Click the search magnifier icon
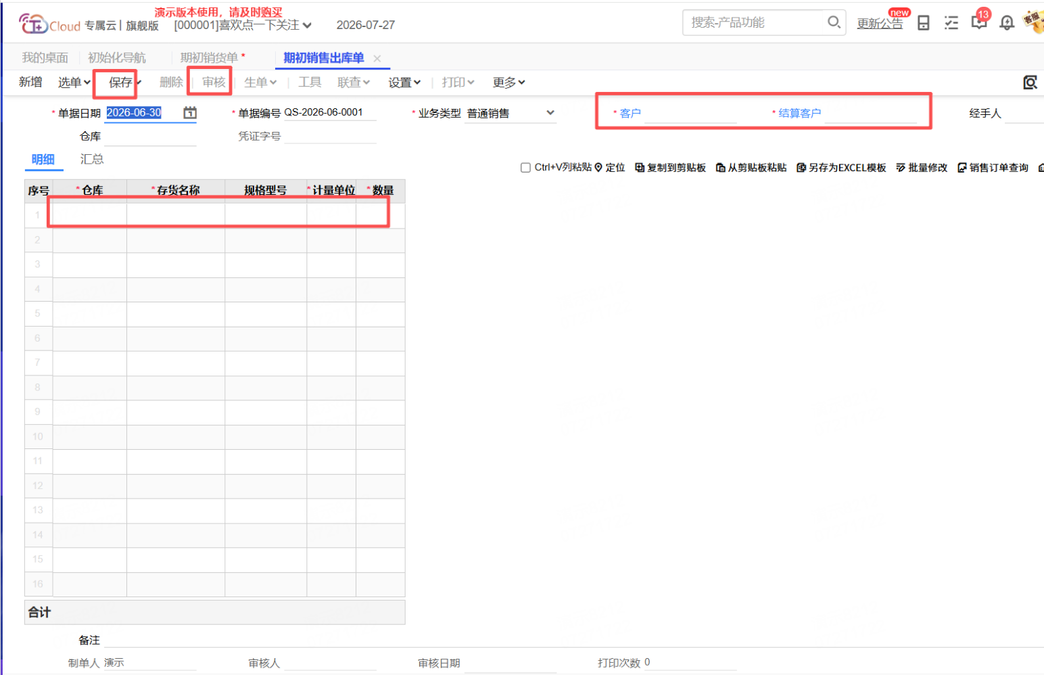This screenshot has height=675, width=1044. click(x=834, y=22)
